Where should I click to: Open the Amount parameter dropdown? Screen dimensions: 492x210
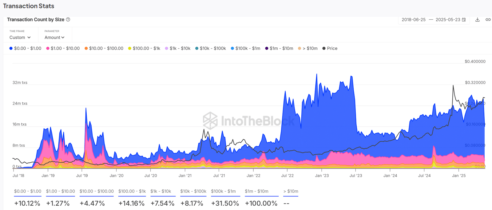54,37
